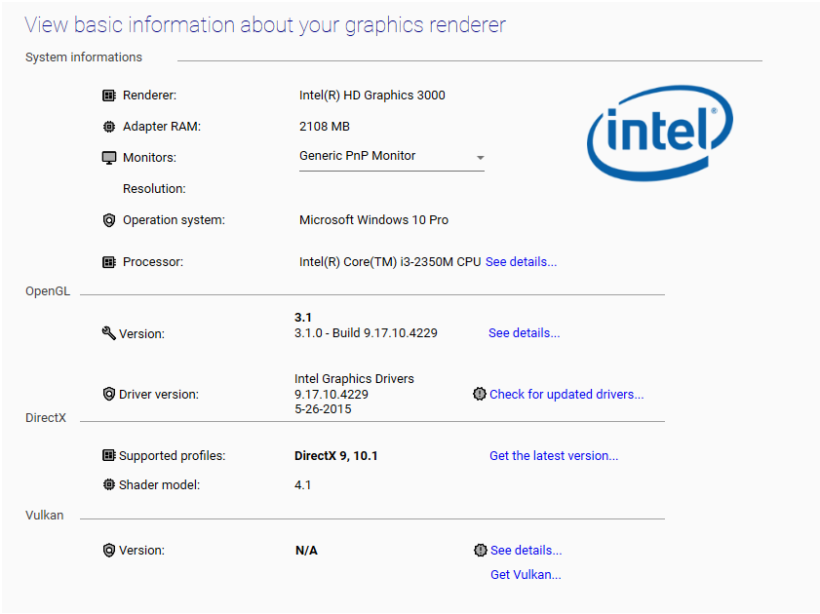Click the Processor chip icon

click(x=109, y=262)
